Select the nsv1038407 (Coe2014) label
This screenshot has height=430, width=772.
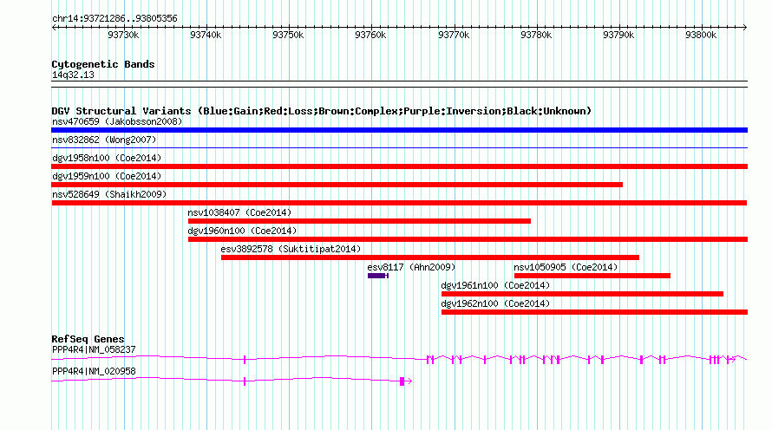[x=239, y=212]
